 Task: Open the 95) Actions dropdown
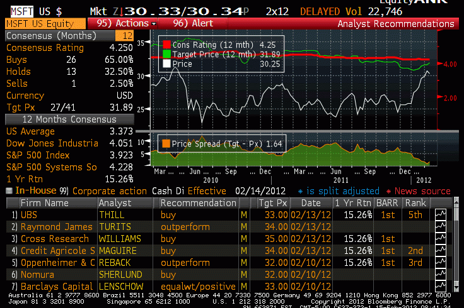click(122, 23)
